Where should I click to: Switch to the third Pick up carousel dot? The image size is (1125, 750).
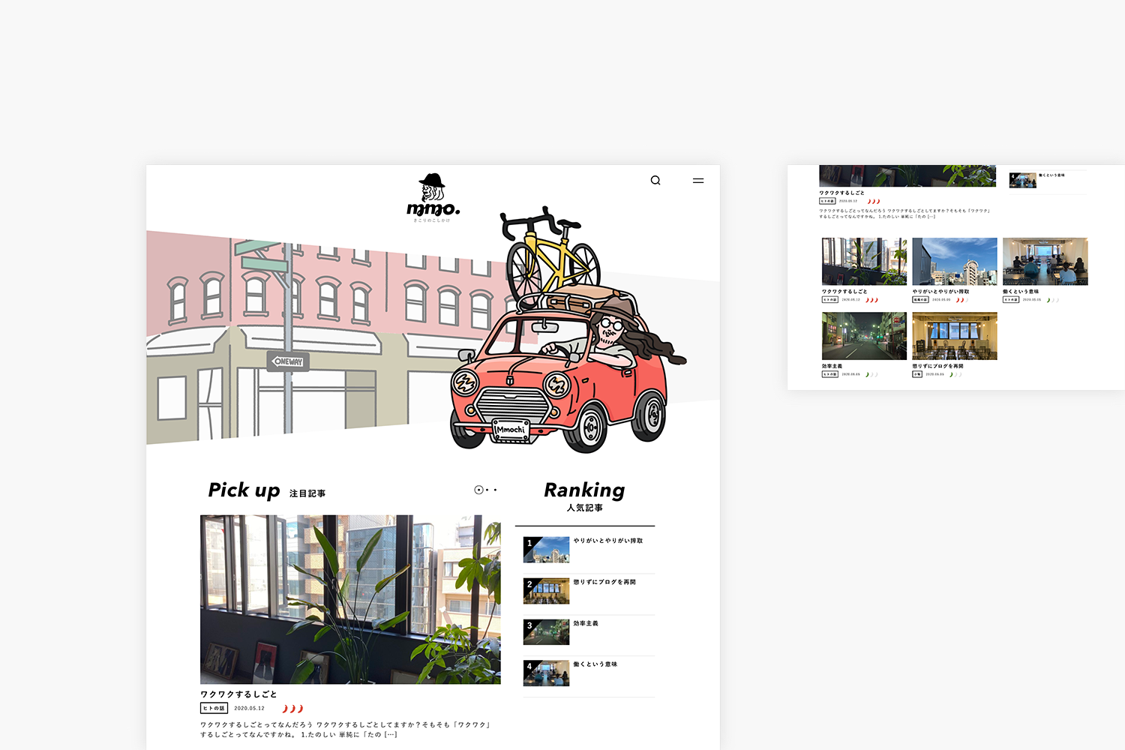coord(496,490)
